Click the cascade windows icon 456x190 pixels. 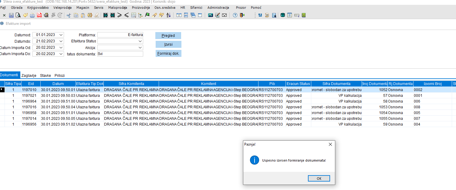click(x=193, y=15)
